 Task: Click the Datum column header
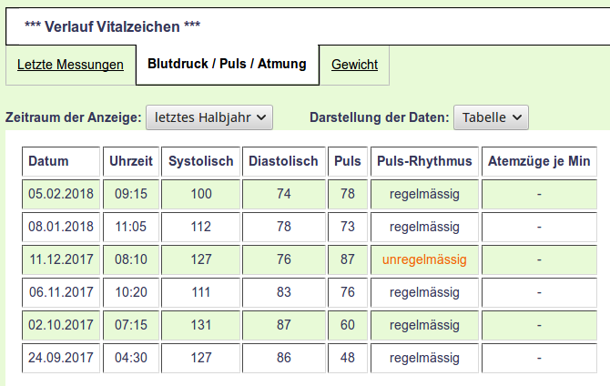coord(61,161)
